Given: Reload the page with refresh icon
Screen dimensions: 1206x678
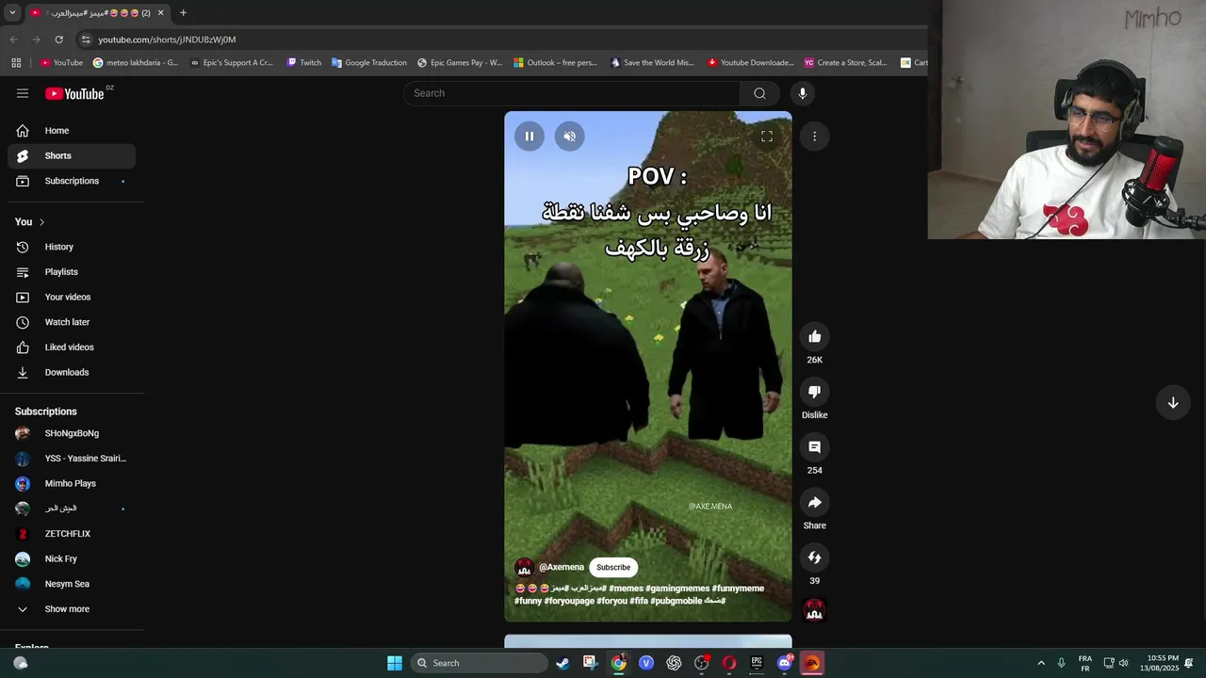Looking at the screenshot, I should [x=58, y=40].
